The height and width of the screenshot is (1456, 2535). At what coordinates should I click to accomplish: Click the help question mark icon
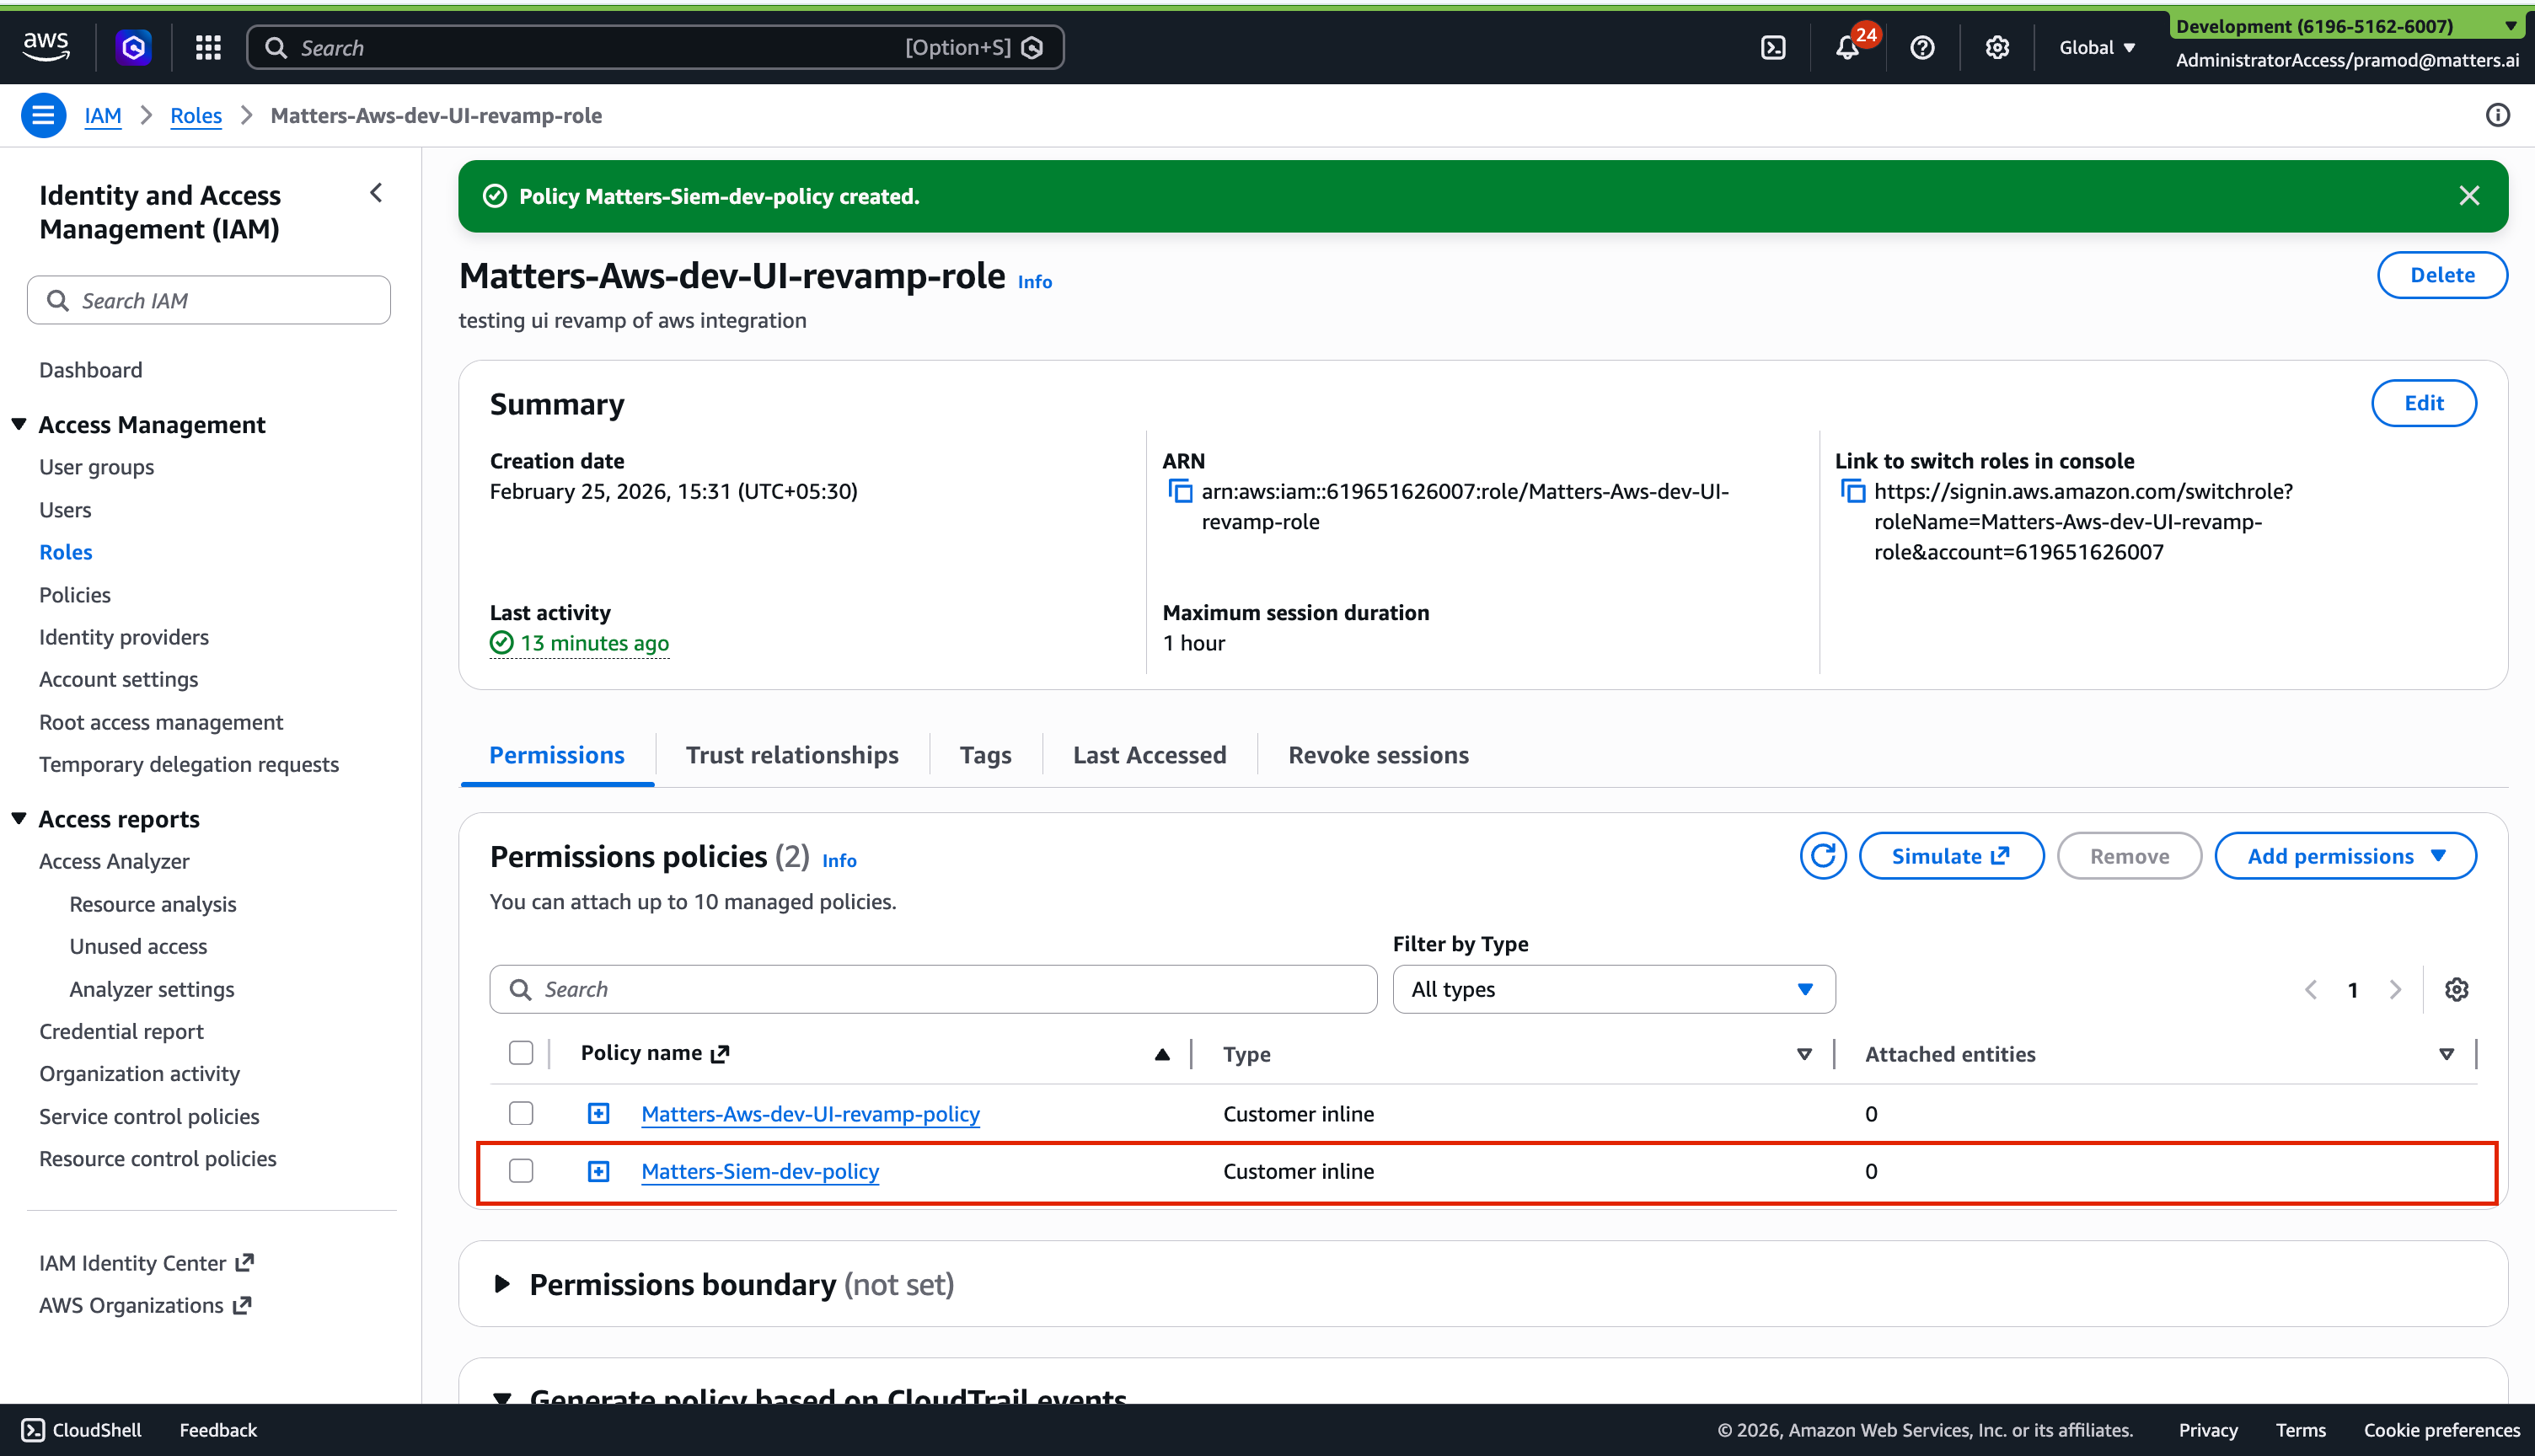1921,47
